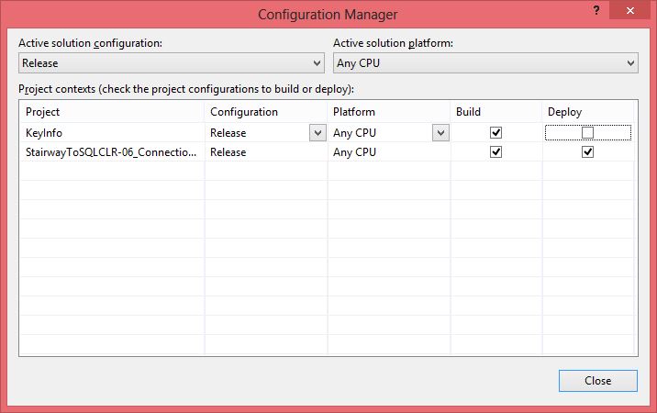
Task: Open the Active solution configuration dropdown
Action: 172,63
